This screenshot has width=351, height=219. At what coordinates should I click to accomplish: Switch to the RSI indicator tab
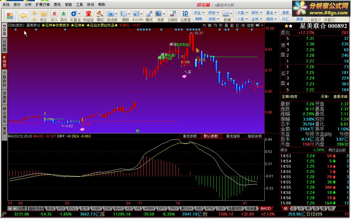click(61, 209)
